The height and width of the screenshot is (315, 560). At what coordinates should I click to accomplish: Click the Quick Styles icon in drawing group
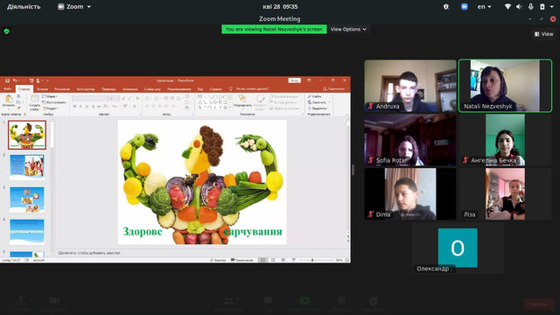pyautogui.click(x=261, y=99)
